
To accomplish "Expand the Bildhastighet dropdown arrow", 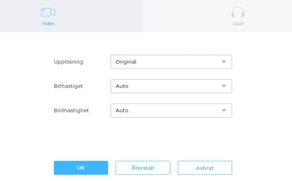I will 224,111.
